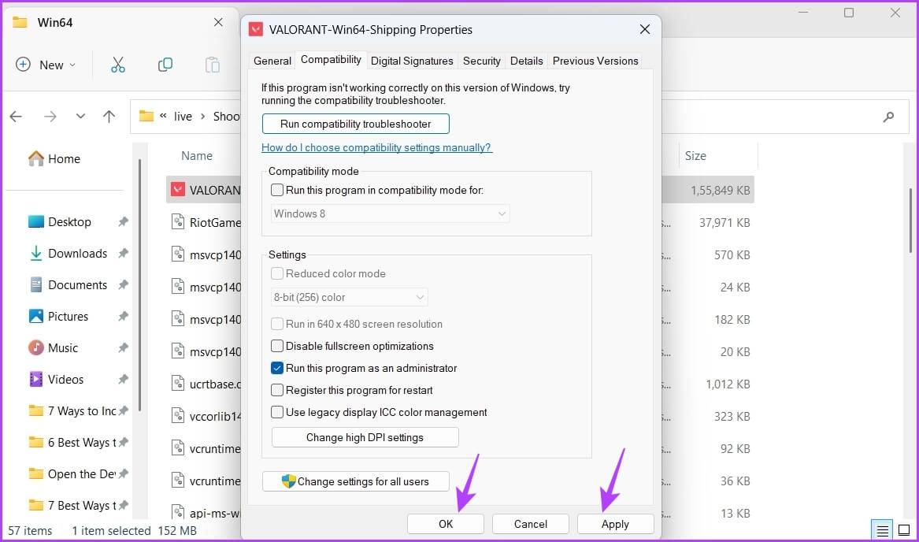
Task: Sort by the Name column header
Action: 197,155
